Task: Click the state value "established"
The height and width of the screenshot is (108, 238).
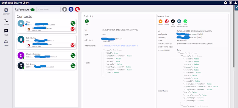Action: point(182,41)
